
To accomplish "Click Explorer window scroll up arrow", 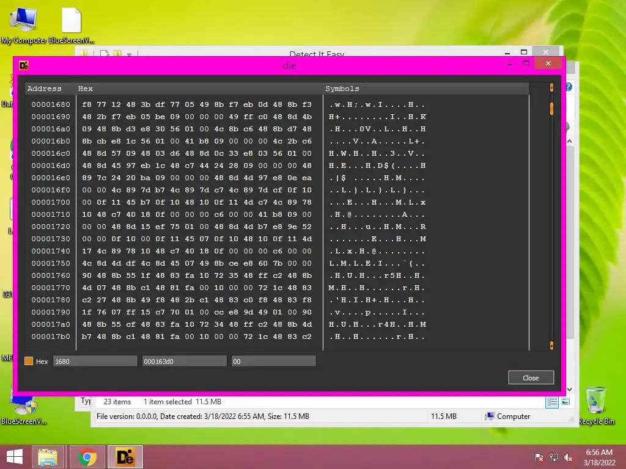I will coord(570,141).
